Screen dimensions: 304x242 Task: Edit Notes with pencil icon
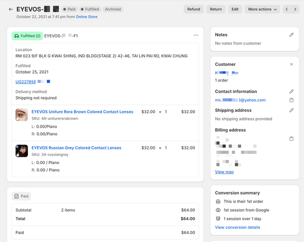291,35
